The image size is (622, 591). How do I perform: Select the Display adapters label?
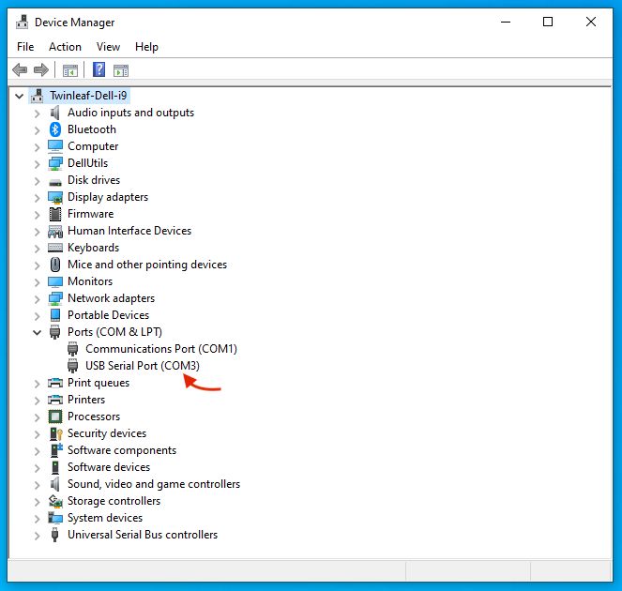[108, 197]
